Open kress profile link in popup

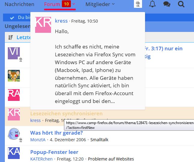pyautogui.click(x=61, y=21)
